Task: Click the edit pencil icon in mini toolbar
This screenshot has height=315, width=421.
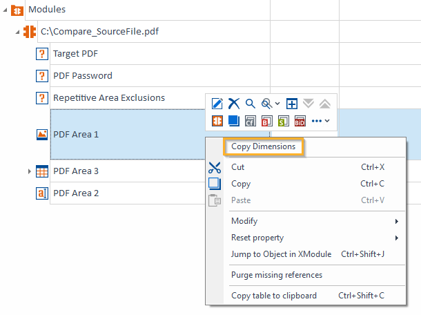Action: [x=217, y=104]
